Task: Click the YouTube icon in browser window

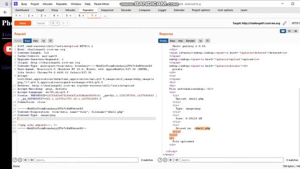Action: [8, 49]
